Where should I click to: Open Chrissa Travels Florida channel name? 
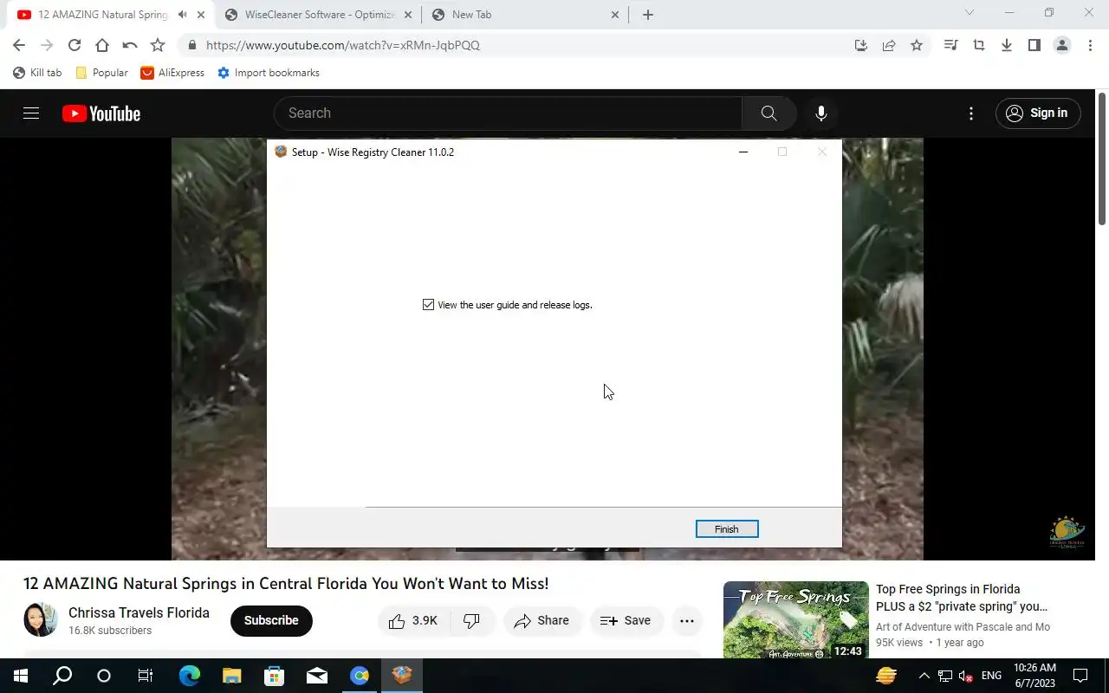[x=139, y=612]
